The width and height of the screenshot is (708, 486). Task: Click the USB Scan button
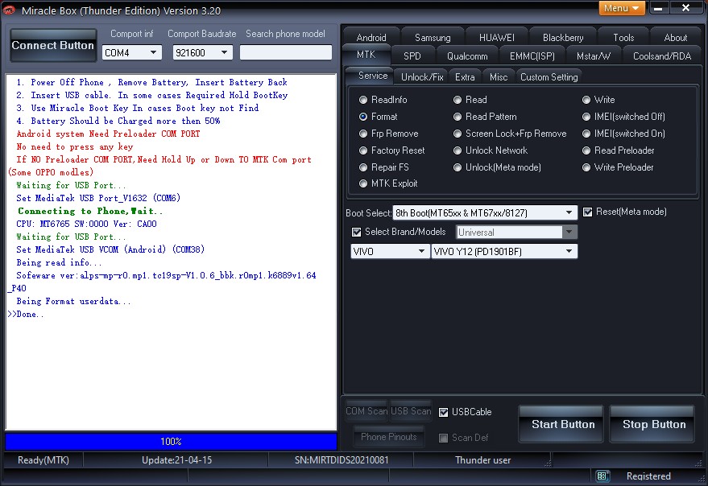coord(411,411)
